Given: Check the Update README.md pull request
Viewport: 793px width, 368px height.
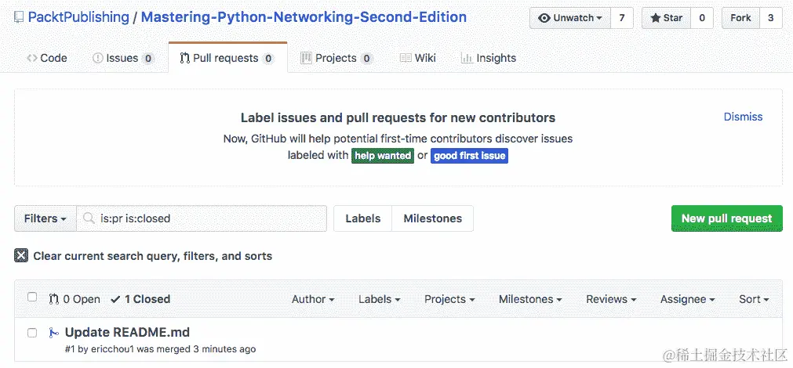Looking at the screenshot, I should point(32,333).
